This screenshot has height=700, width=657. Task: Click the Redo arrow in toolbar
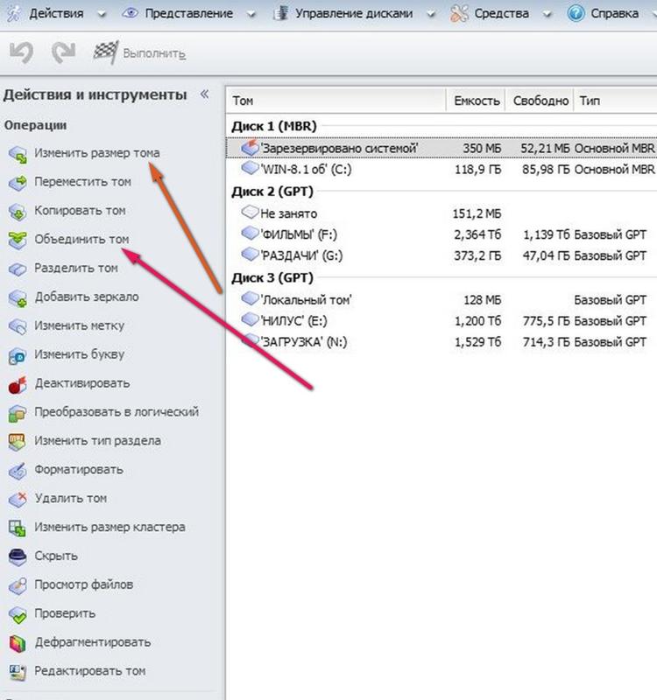[x=63, y=52]
